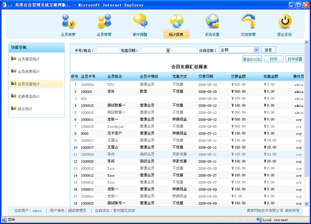Click the chart icon beside 兑换商品统计
The width and height of the screenshot is (311, 224).
coord(14,96)
